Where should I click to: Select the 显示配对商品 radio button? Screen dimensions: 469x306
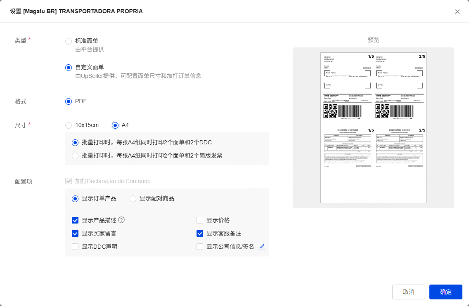pyautogui.click(x=133, y=199)
